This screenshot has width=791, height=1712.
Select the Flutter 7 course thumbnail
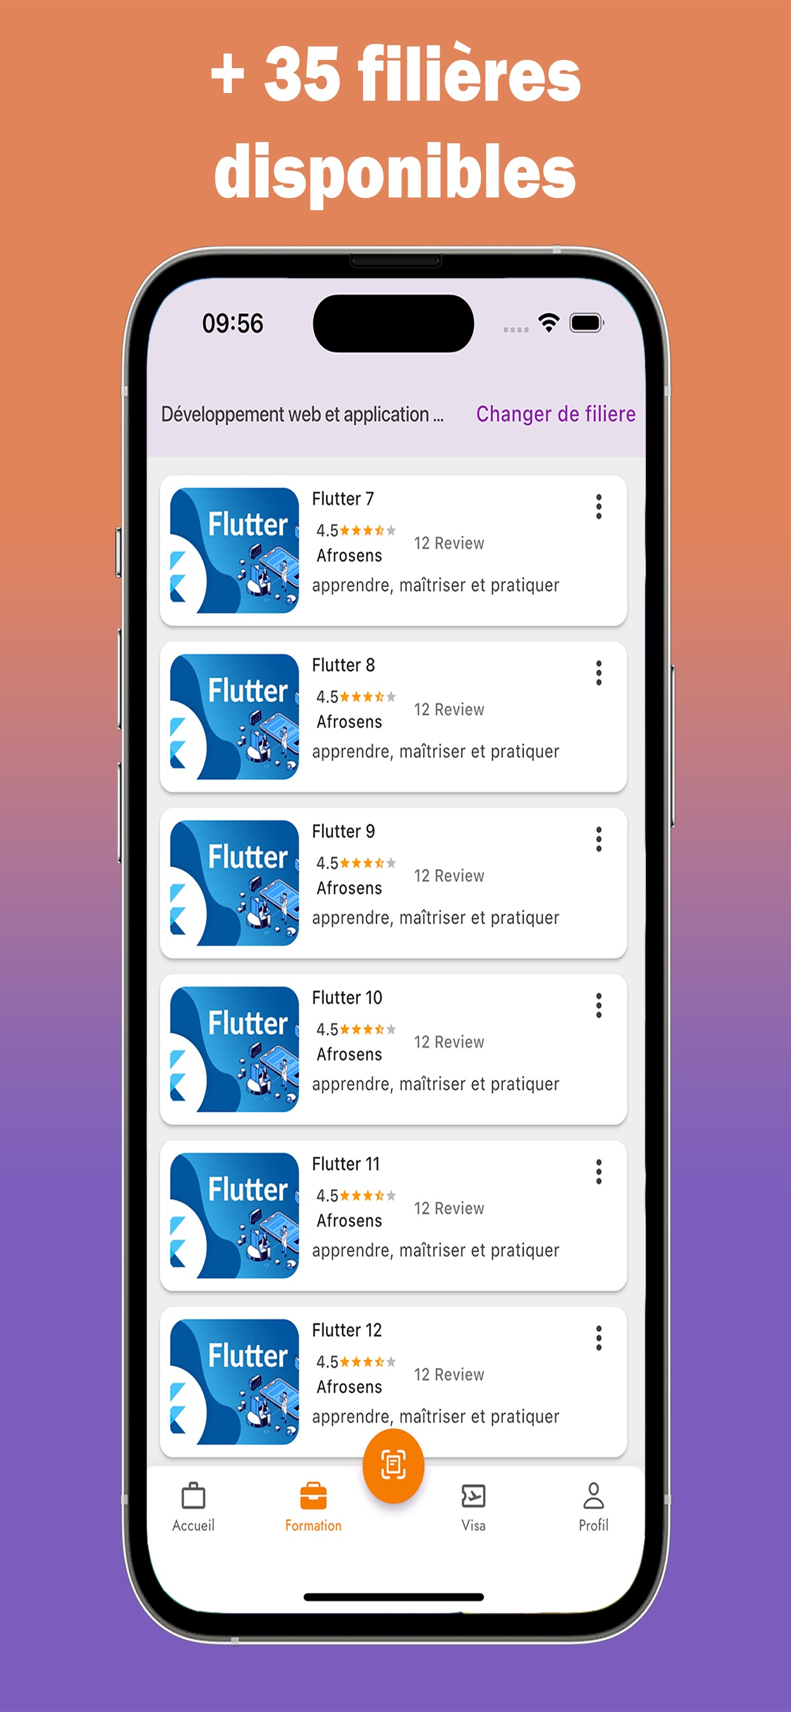234,550
